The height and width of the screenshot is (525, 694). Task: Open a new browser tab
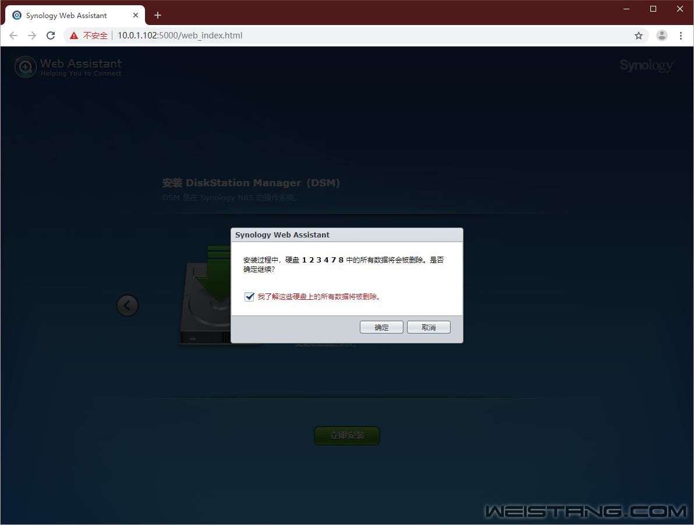click(158, 15)
